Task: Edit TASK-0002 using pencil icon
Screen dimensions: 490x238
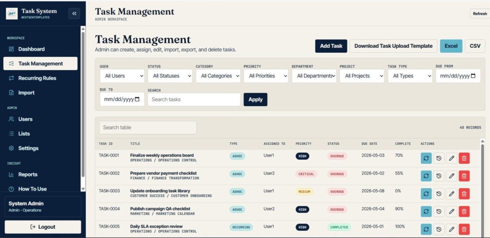Action: tap(451, 176)
